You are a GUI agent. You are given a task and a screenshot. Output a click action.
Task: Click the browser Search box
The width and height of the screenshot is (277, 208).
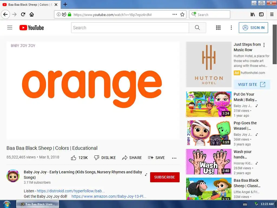(210, 15)
